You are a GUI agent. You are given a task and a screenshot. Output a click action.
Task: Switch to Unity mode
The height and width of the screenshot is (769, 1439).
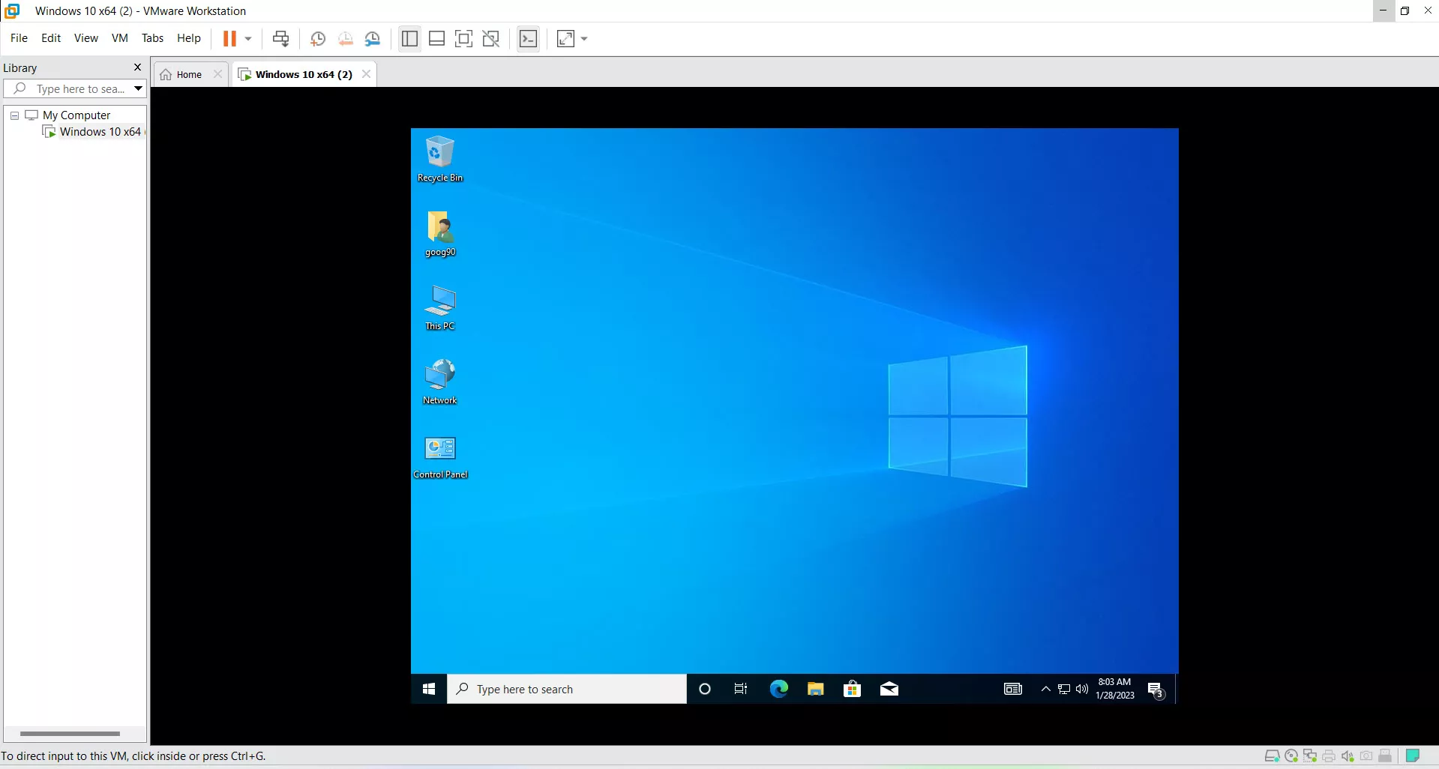(x=491, y=39)
